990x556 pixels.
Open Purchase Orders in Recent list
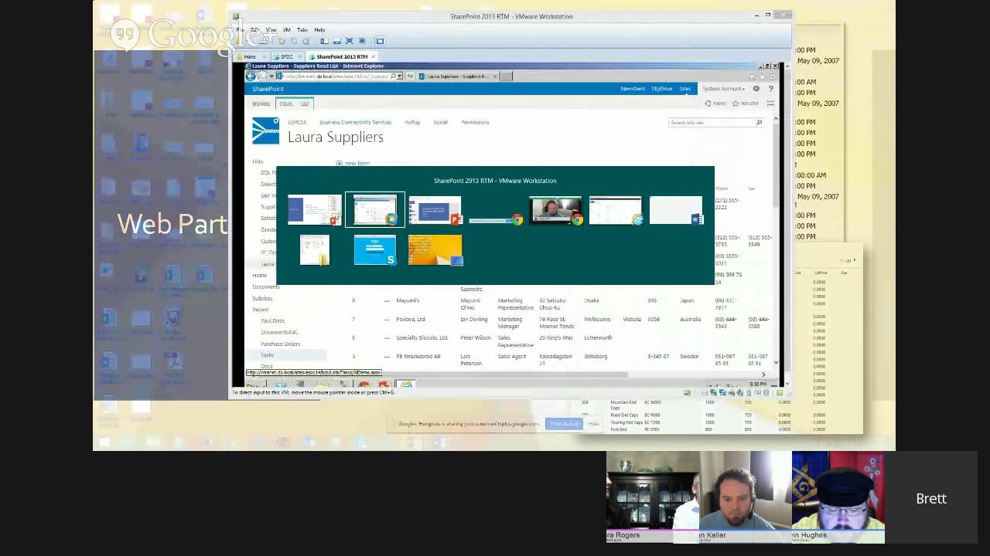280,344
